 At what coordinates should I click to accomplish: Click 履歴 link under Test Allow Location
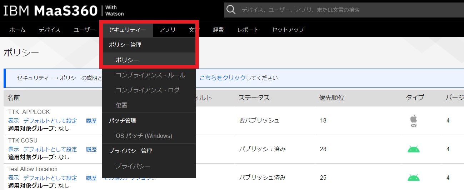click(x=91, y=178)
